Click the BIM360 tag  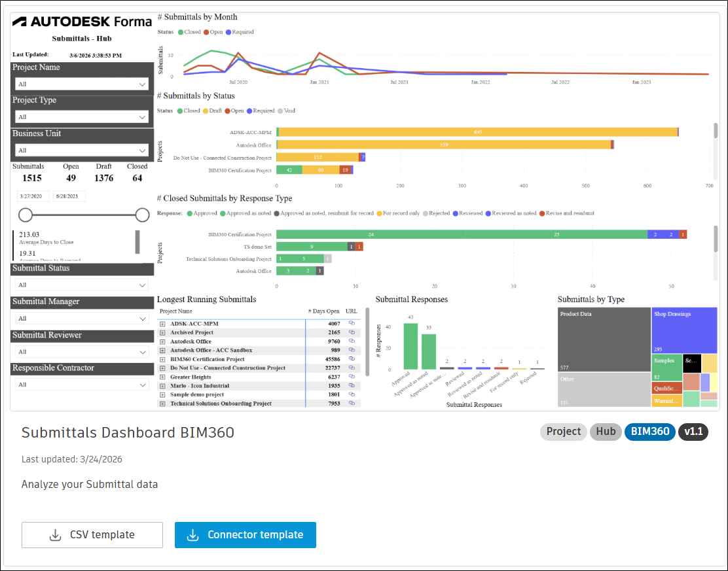tap(649, 432)
